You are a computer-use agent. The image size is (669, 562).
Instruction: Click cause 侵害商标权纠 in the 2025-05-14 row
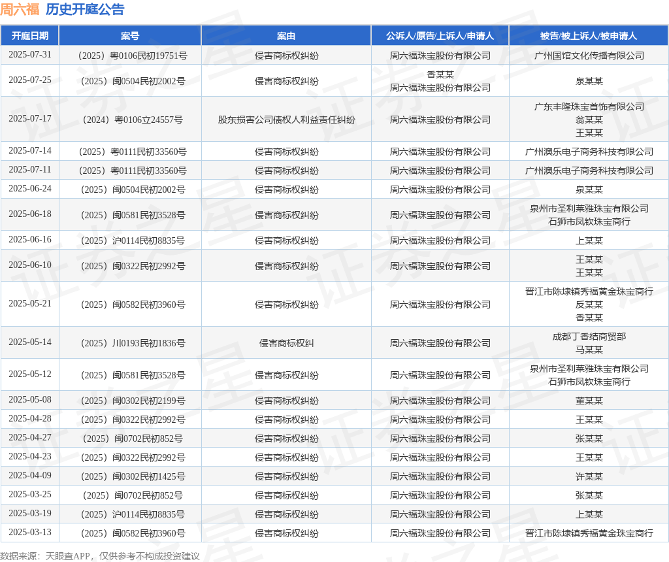pyautogui.click(x=286, y=343)
